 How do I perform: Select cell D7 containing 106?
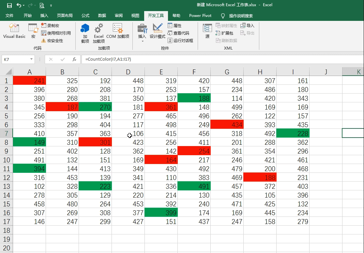click(x=128, y=133)
